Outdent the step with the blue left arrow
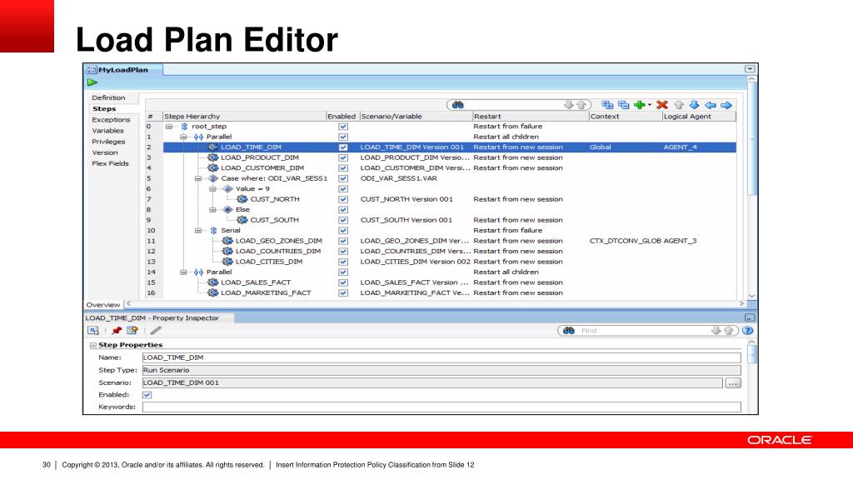The width and height of the screenshot is (853, 480). pos(710,105)
